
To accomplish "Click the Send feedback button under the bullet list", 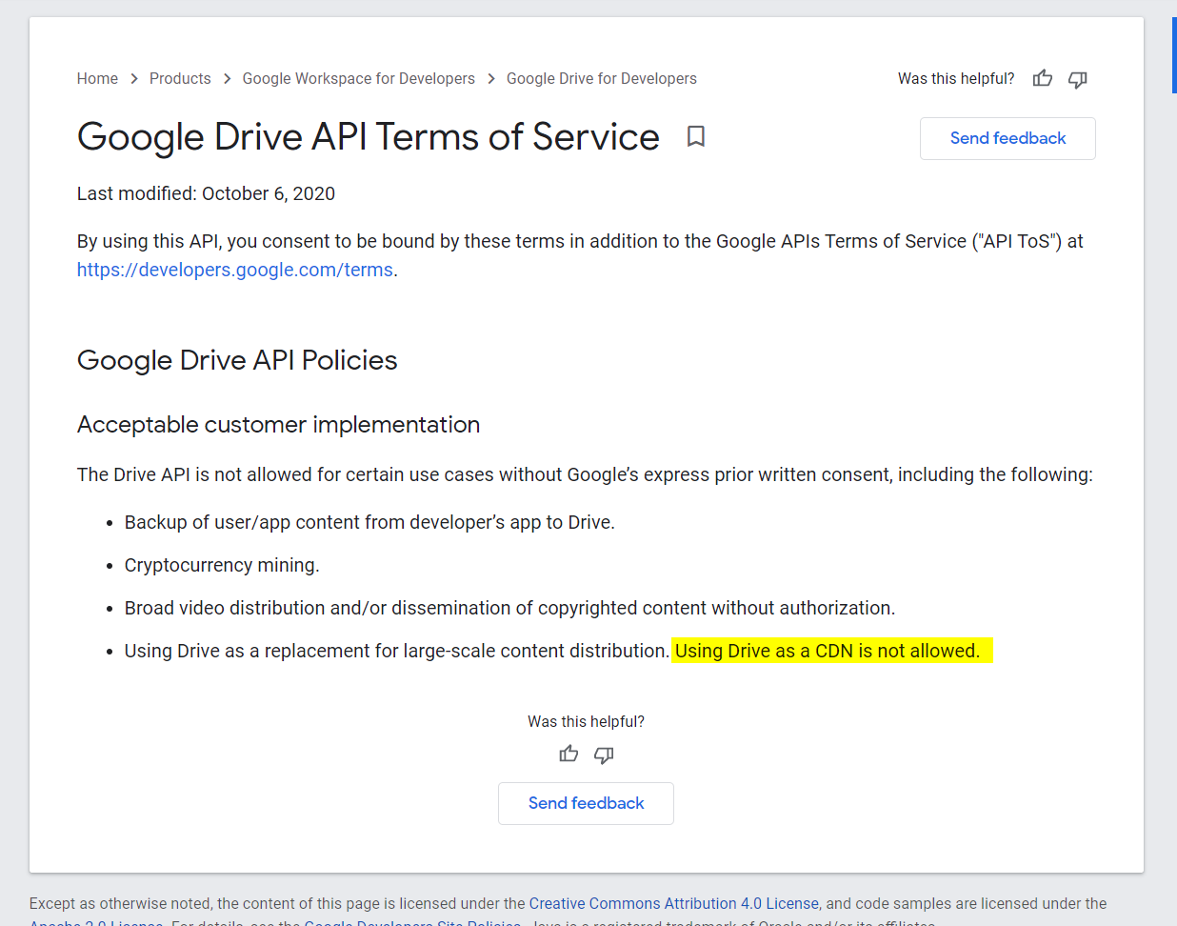I will pos(586,803).
